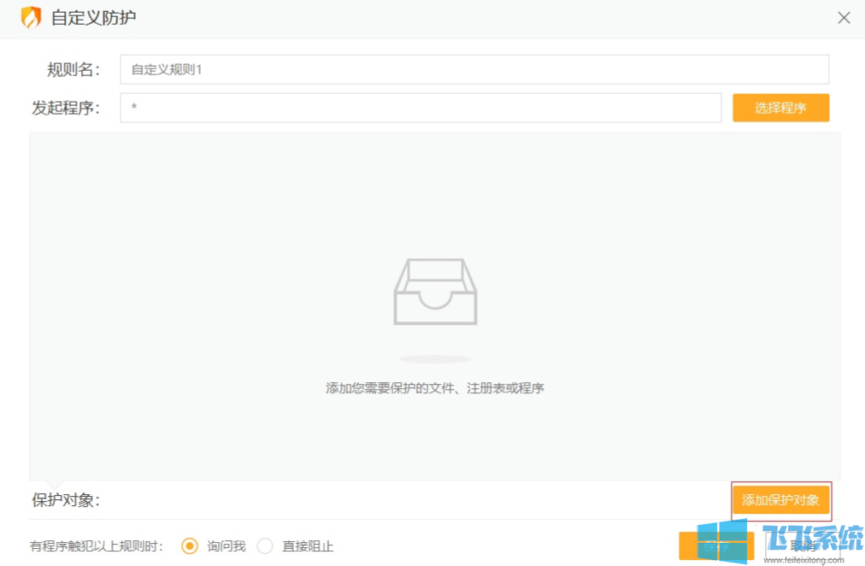This screenshot has height=566, width=865.
Task: Cancel the dialog with 取消
Action: click(802, 545)
